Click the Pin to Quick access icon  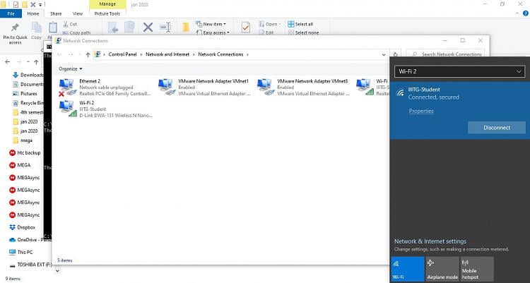pos(15,28)
